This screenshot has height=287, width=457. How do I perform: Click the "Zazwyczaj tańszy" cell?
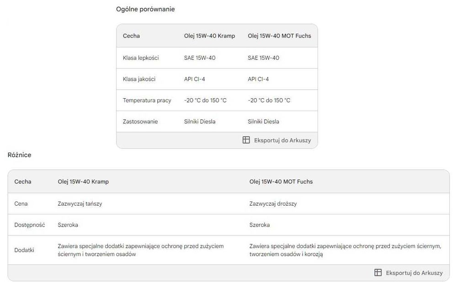pyautogui.click(x=80, y=204)
